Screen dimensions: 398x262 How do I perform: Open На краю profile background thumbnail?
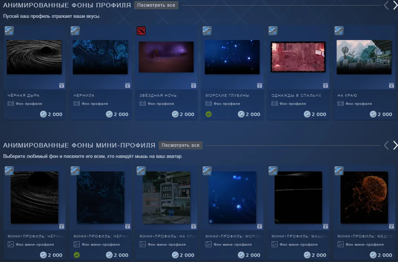tap(364, 57)
